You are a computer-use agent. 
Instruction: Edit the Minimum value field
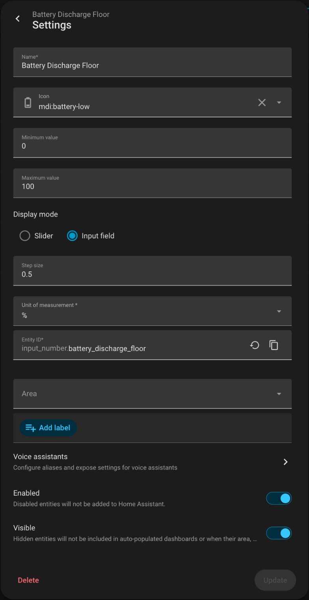pos(153,143)
